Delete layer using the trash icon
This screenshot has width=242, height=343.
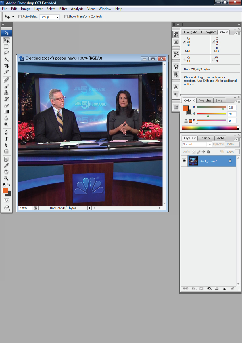pyautogui.click(x=232, y=288)
